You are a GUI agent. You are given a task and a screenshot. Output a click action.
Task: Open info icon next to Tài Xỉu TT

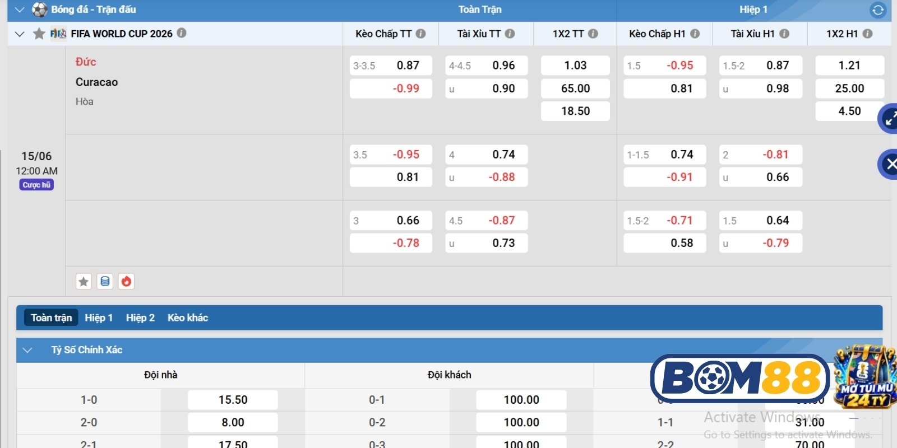510,34
